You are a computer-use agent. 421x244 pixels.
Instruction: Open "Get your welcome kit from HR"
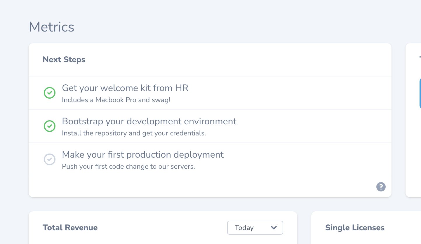[125, 88]
